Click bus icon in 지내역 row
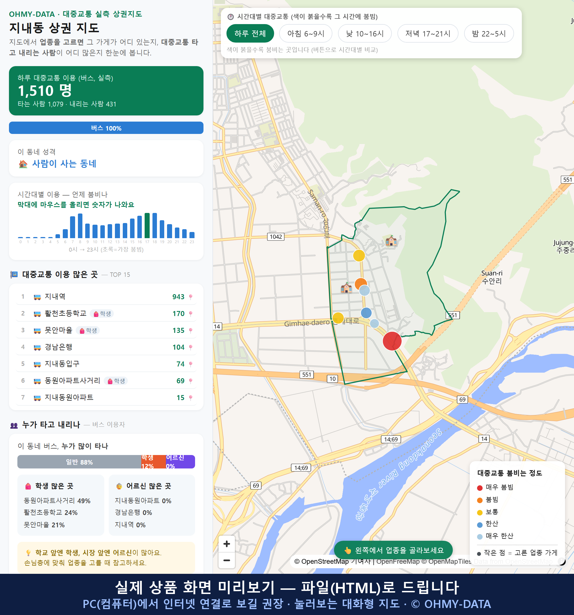 click(x=37, y=297)
